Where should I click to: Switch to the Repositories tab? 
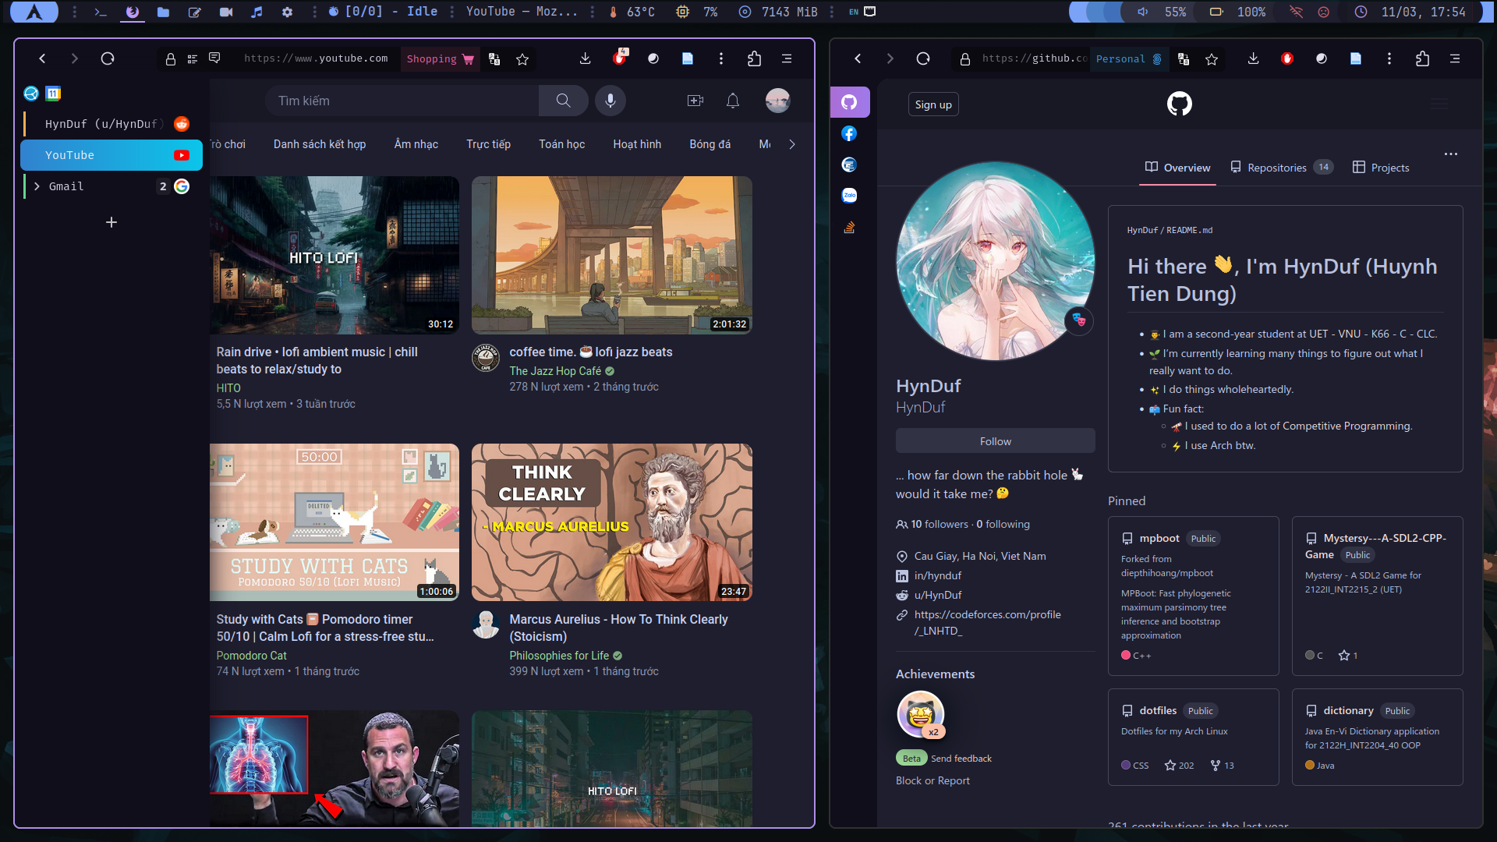pyautogui.click(x=1276, y=168)
